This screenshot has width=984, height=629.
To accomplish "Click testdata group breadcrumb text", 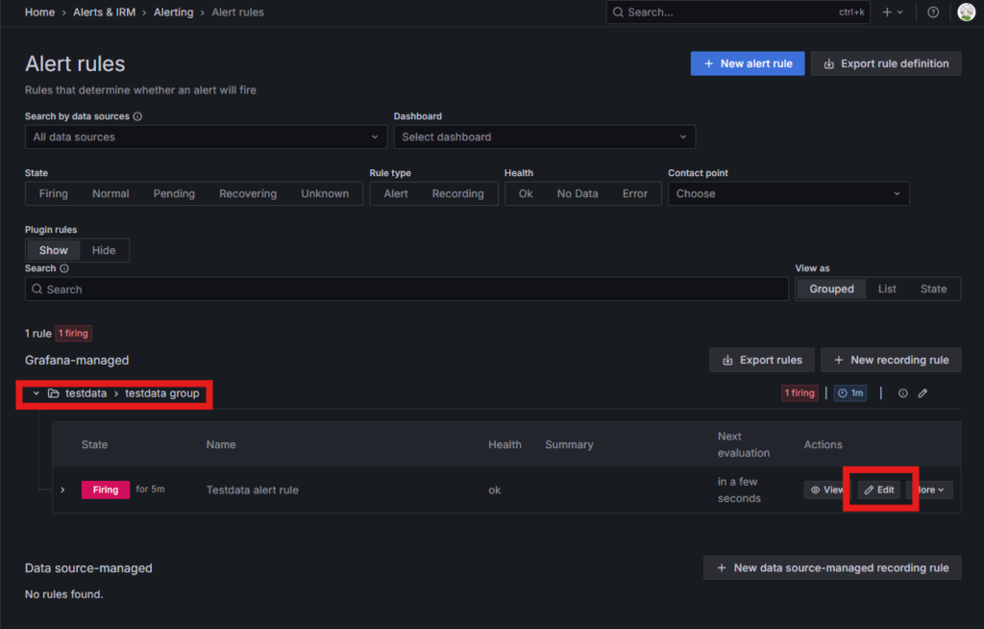I will click(161, 393).
